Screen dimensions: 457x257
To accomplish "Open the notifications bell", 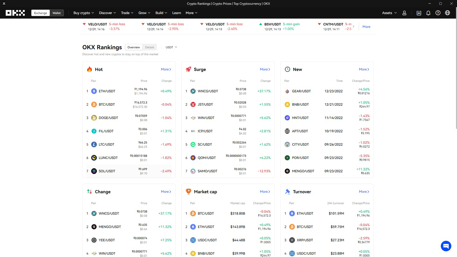I will pyautogui.click(x=428, y=13).
